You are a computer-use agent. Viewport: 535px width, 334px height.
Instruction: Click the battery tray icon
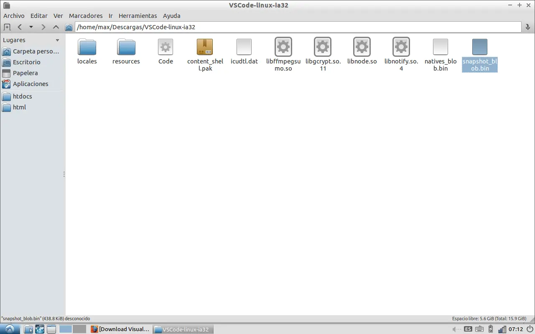491,329
